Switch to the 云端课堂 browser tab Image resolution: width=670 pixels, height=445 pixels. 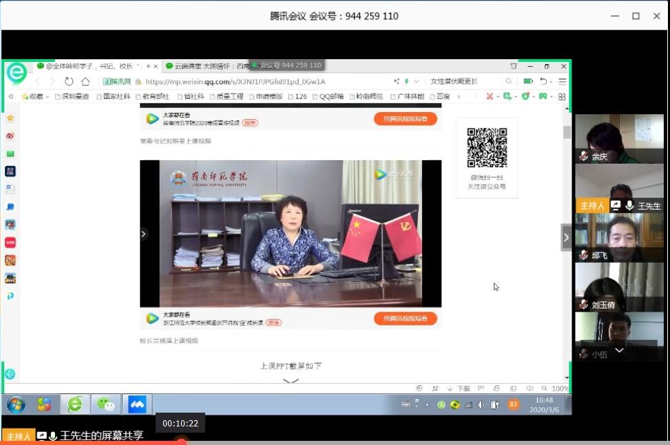click(207, 66)
